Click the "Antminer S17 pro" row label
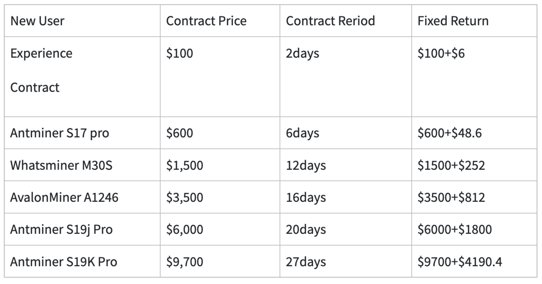Screen dimensions: 542x284 [60, 133]
